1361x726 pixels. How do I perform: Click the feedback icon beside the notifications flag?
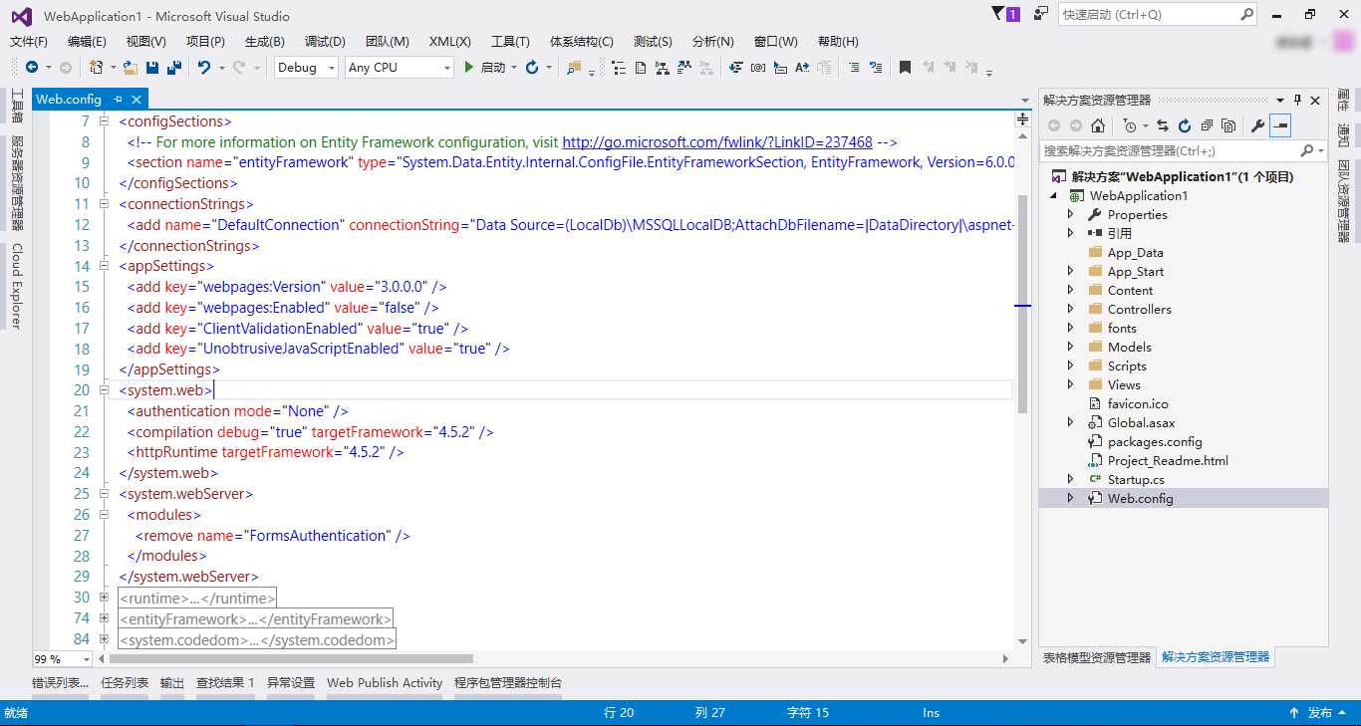[1040, 14]
